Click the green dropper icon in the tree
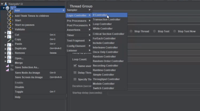 [x=9, y=41]
